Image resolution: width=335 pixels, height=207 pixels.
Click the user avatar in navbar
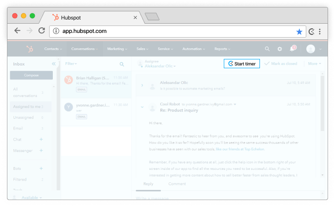(x=310, y=49)
